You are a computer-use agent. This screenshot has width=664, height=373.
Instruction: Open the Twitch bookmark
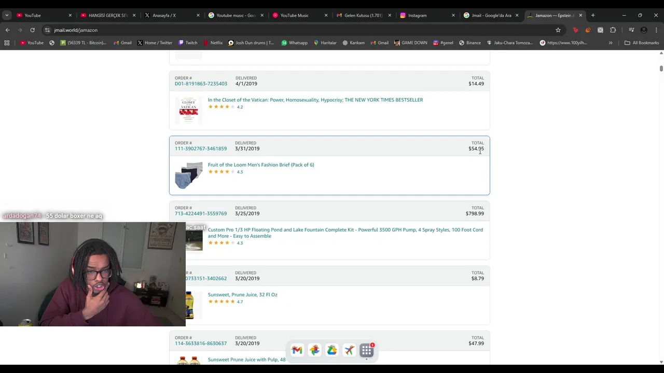point(188,43)
